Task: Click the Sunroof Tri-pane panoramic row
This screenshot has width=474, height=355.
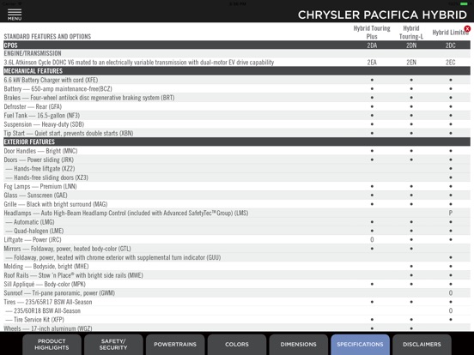Action: click(x=237, y=292)
